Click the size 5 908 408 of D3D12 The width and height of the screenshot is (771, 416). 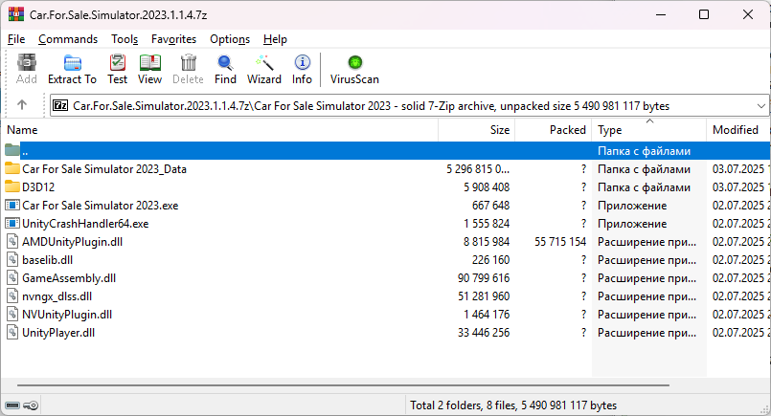pyautogui.click(x=487, y=187)
